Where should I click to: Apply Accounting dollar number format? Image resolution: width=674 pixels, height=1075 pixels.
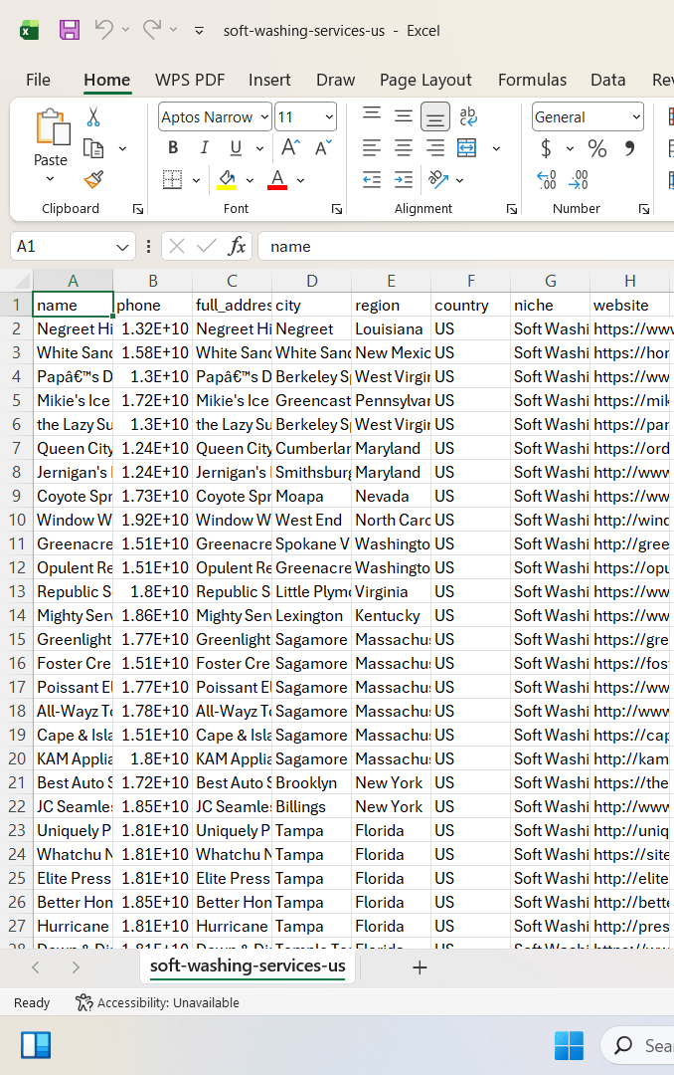pos(546,148)
